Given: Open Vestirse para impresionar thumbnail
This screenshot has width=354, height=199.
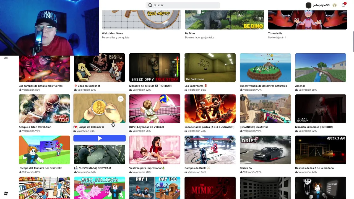Looking at the screenshot, I should click(x=155, y=150).
